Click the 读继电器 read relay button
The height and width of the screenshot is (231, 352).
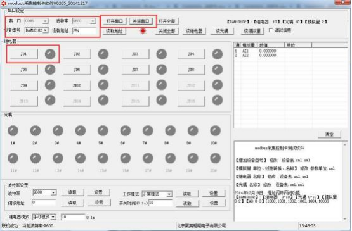[194, 31]
